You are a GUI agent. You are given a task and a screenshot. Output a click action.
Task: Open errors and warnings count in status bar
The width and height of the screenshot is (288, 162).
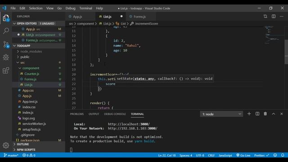(x=29, y=155)
